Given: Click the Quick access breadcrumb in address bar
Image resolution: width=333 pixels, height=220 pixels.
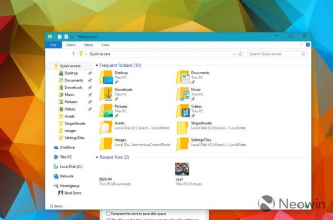Looking at the screenshot, I should point(100,54).
